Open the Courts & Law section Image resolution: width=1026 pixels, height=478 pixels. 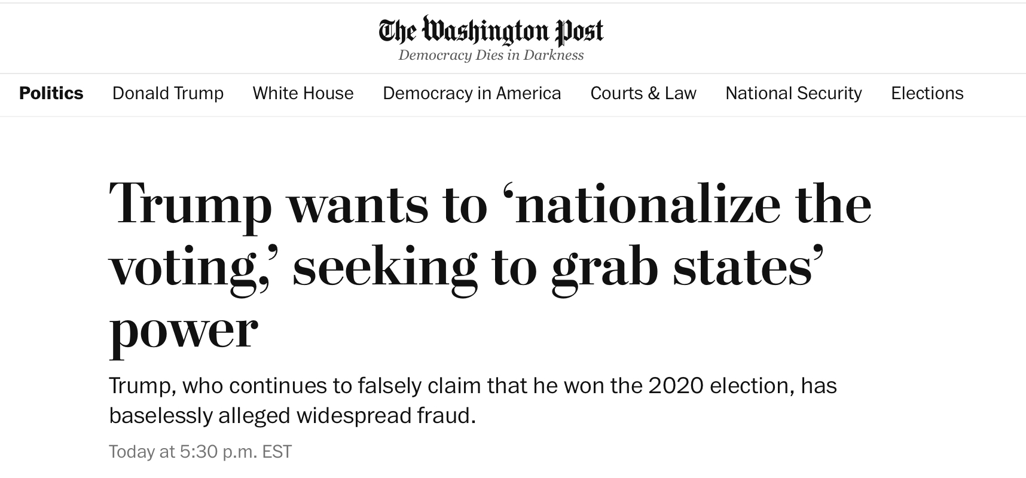[x=643, y=93]
